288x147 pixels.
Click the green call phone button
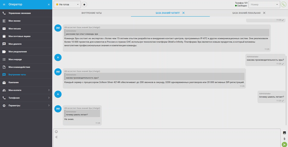pos(284,5)
